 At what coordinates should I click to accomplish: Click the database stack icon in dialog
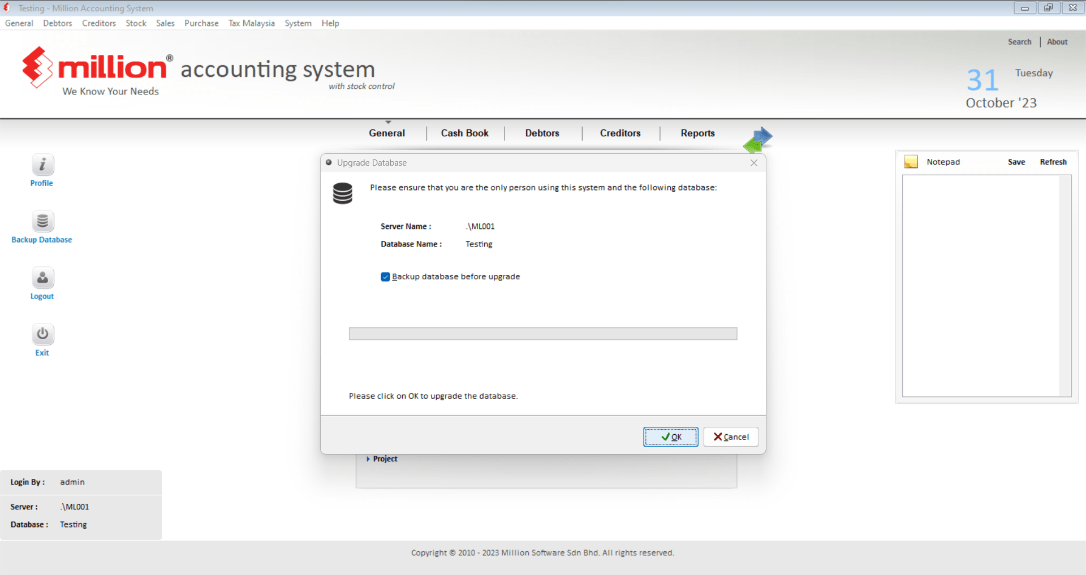pos(342,193)
